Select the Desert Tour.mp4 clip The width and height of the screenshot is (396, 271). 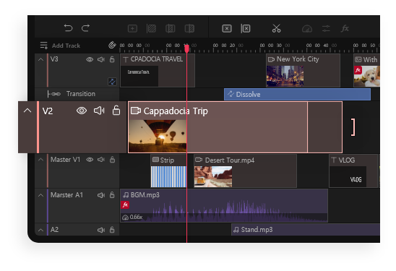coord(245,171)
